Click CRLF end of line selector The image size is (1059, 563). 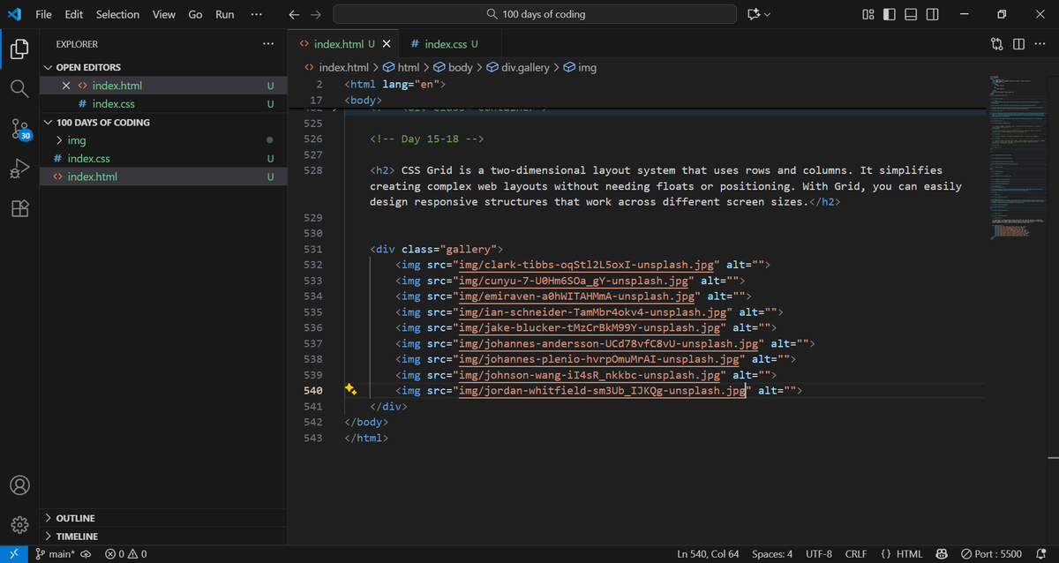(856, 554)
